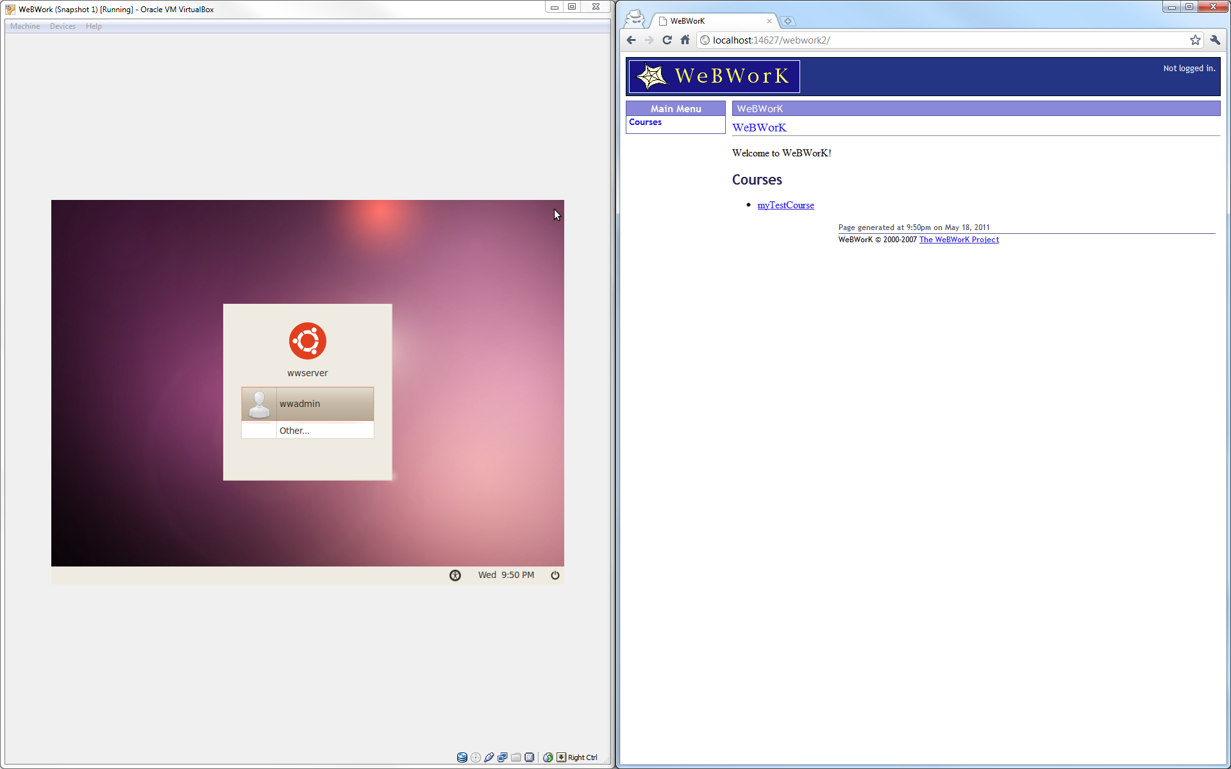Click the wwserver hostname label
Screen dimensions: 1231x769
pos(308,373)
